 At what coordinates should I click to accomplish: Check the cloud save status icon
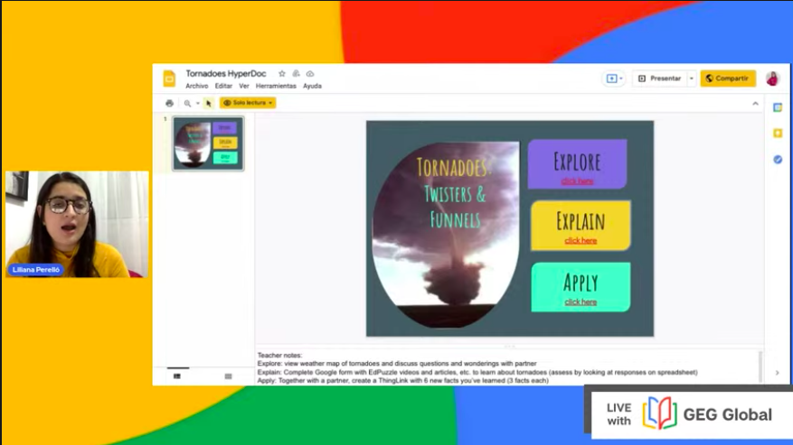310,74
